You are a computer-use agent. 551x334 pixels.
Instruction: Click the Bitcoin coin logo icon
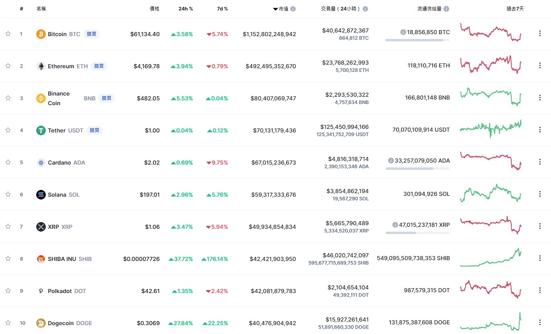coord(41,34)
